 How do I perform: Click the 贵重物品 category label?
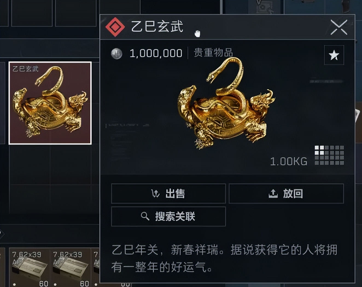click(x=213, y=53)
